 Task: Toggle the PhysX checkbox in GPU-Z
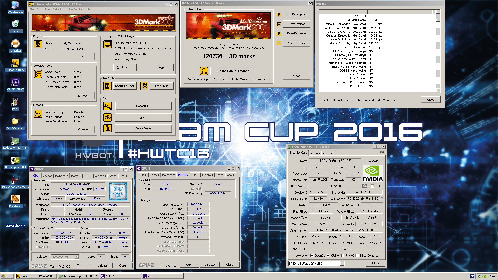(343, 255)
